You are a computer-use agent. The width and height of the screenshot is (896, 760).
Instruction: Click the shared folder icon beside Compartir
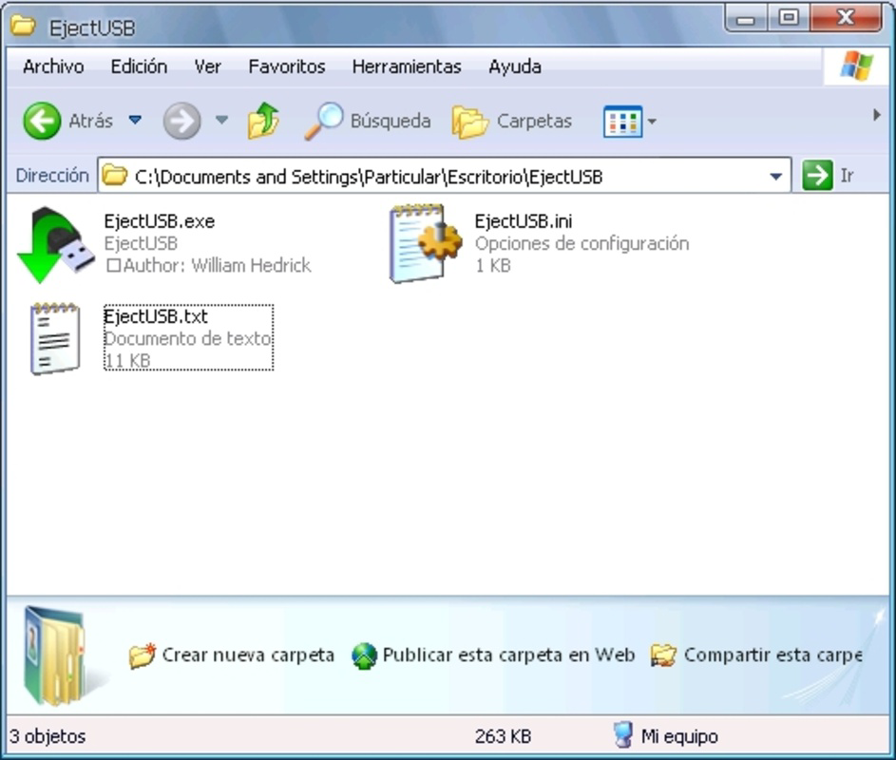click(x=663, y=655)
